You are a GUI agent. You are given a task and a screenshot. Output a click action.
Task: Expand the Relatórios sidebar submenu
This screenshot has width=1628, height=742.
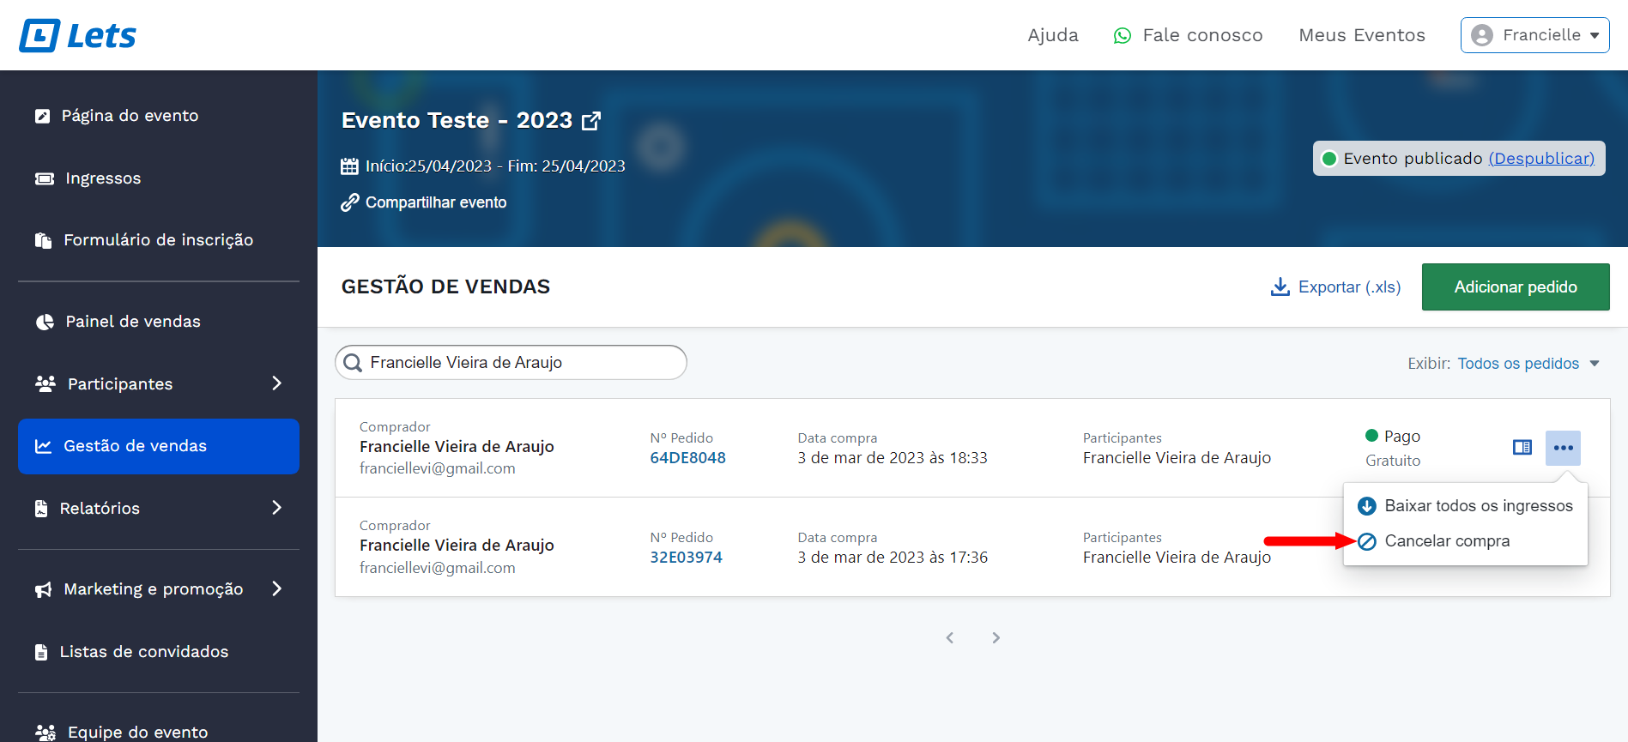pyautogui.click(x=276, y=508)
